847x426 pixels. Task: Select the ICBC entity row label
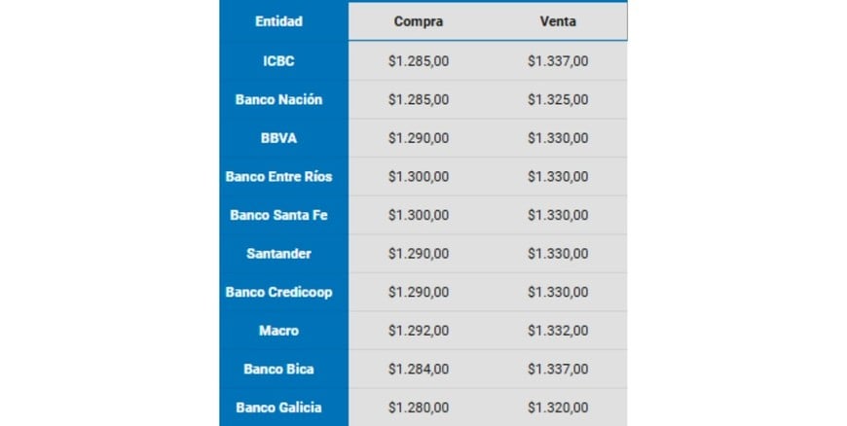(x=278, y=61)
